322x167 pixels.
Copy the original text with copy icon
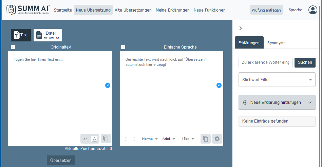[x=106, y=138]
